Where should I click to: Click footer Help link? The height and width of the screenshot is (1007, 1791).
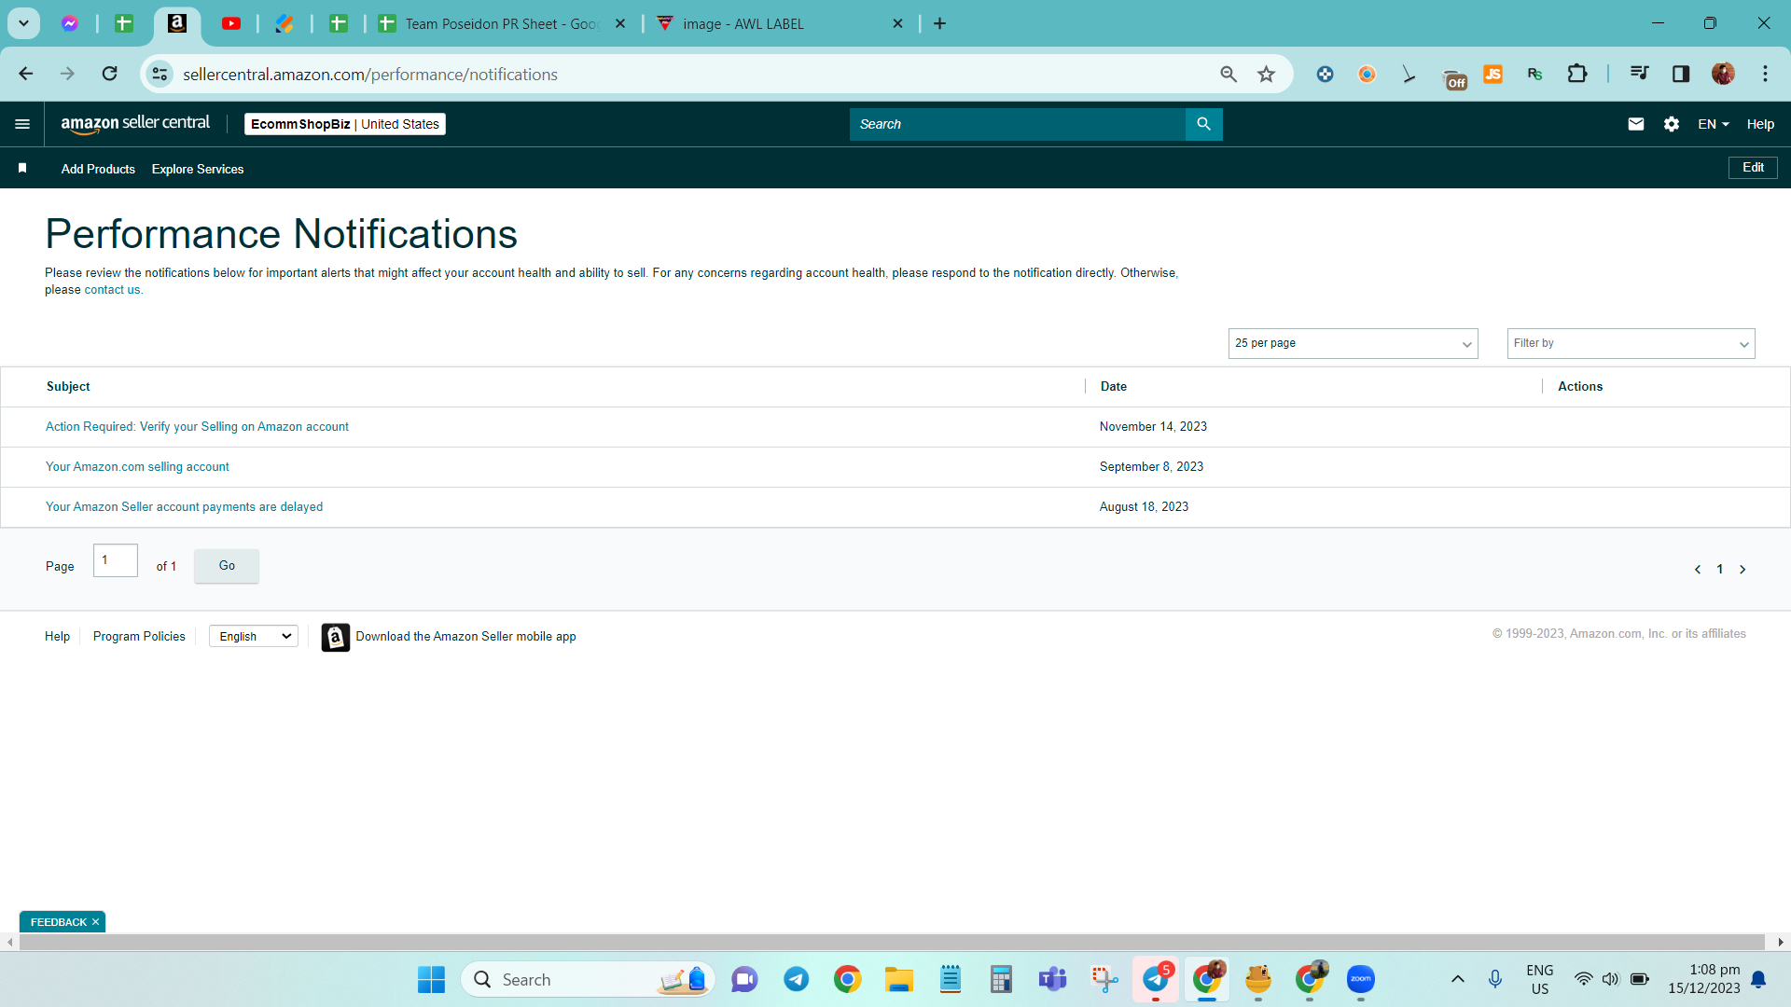pyautogui.click(x=57, y=636)
